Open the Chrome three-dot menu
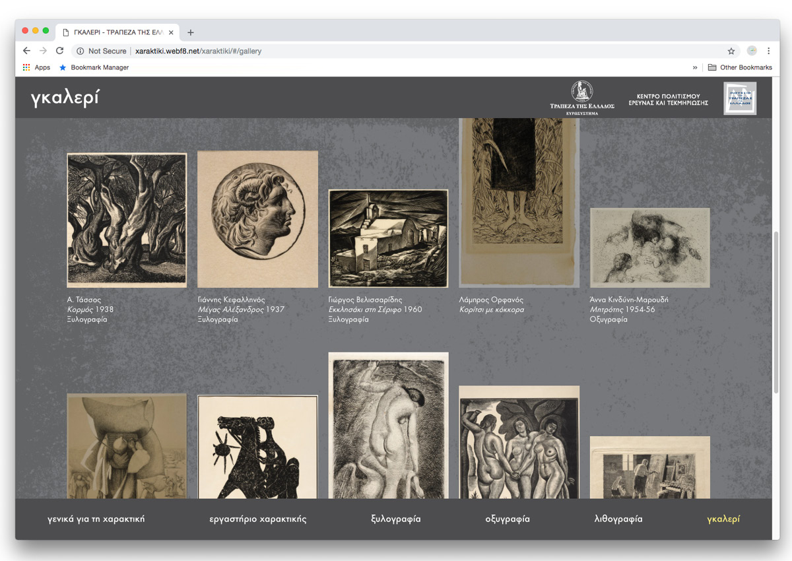Image resolution: width=792 pixels, height=561 pixels. [768, 51]
